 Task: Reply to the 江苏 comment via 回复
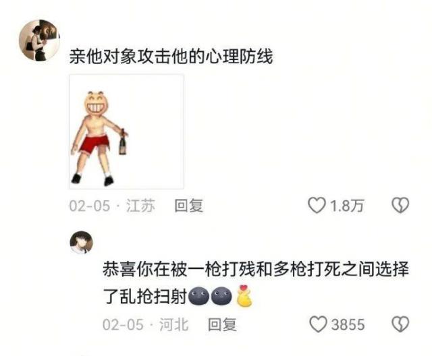(189, 206)
